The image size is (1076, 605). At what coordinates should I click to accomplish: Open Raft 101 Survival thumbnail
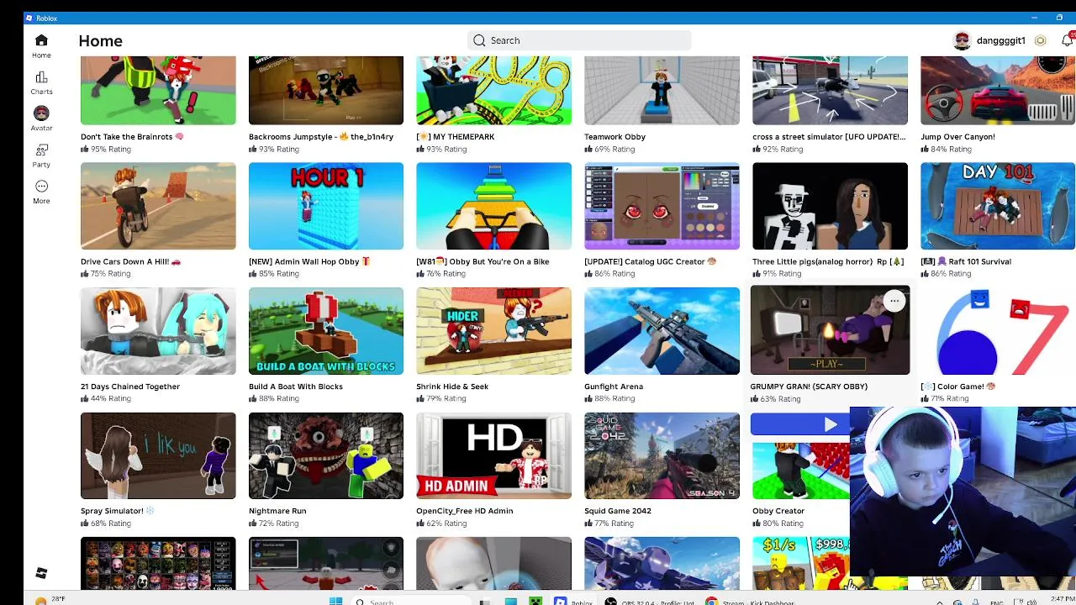point(998,206)
